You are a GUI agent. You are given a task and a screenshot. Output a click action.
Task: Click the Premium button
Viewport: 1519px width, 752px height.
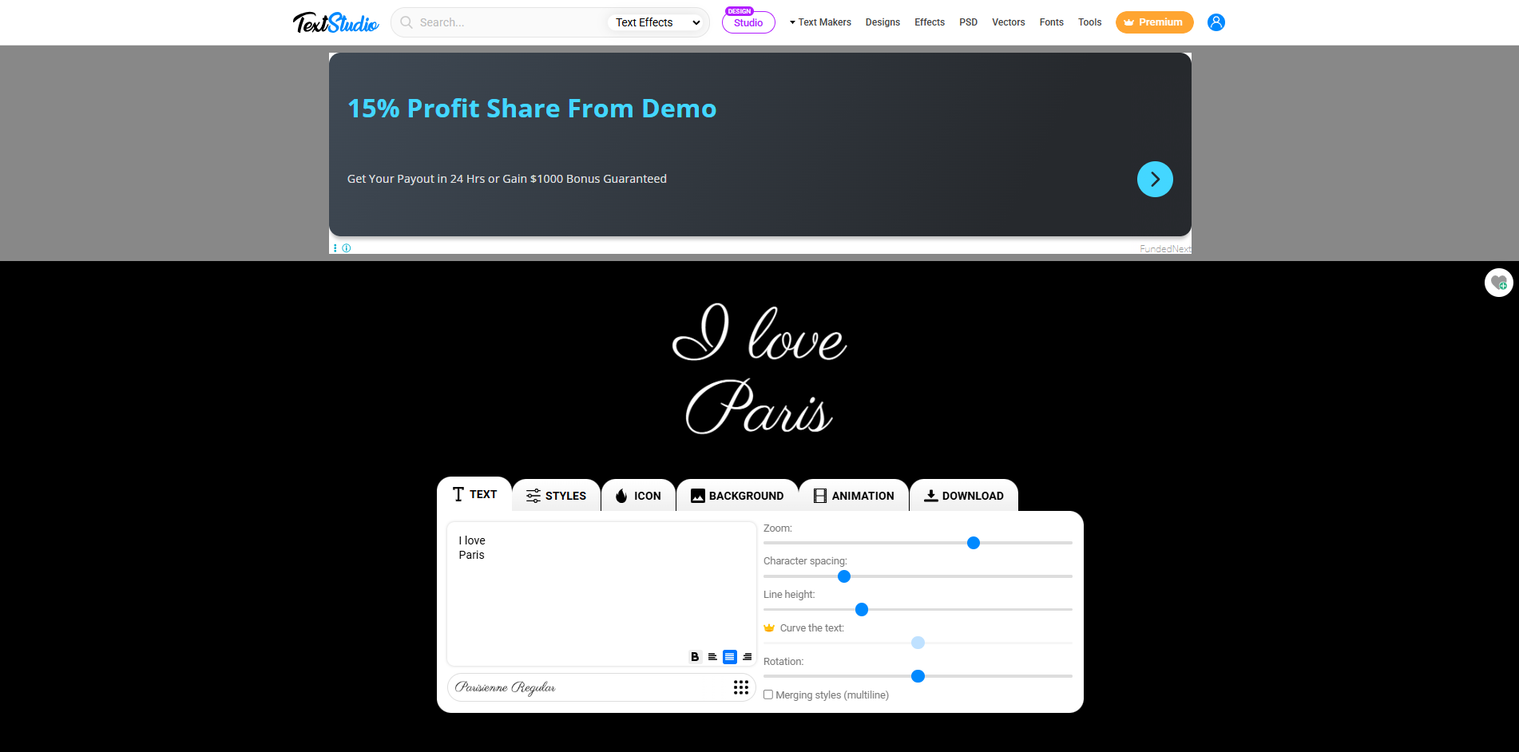(1154, 22)
